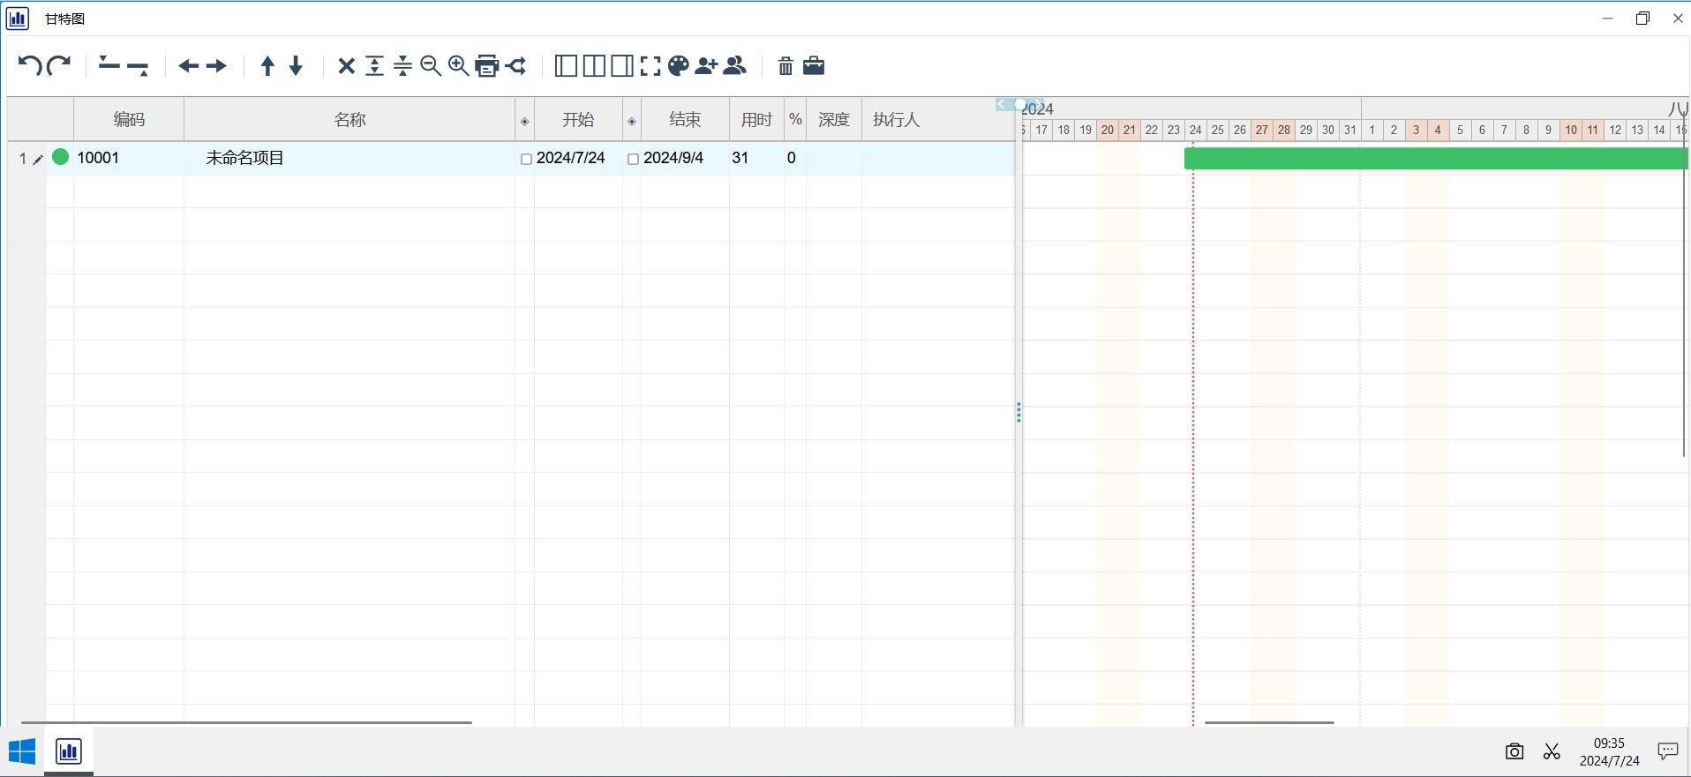The height and width of the screenshot is (777, 1691).
Task: Toggle fullscreen view icon
Action: click(x=650, y=66)
